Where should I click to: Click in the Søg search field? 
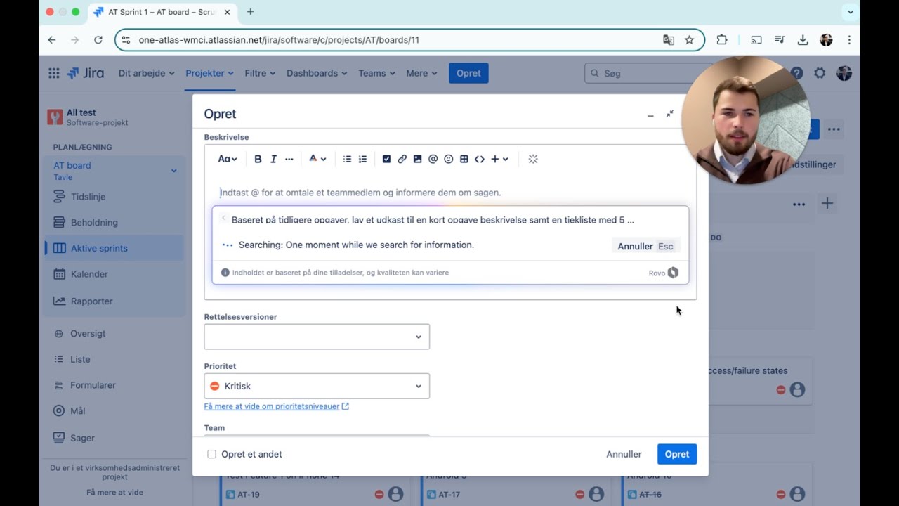(650, 73)
